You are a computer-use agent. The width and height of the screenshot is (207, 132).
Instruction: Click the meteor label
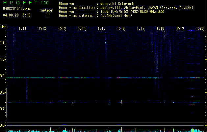47,10
